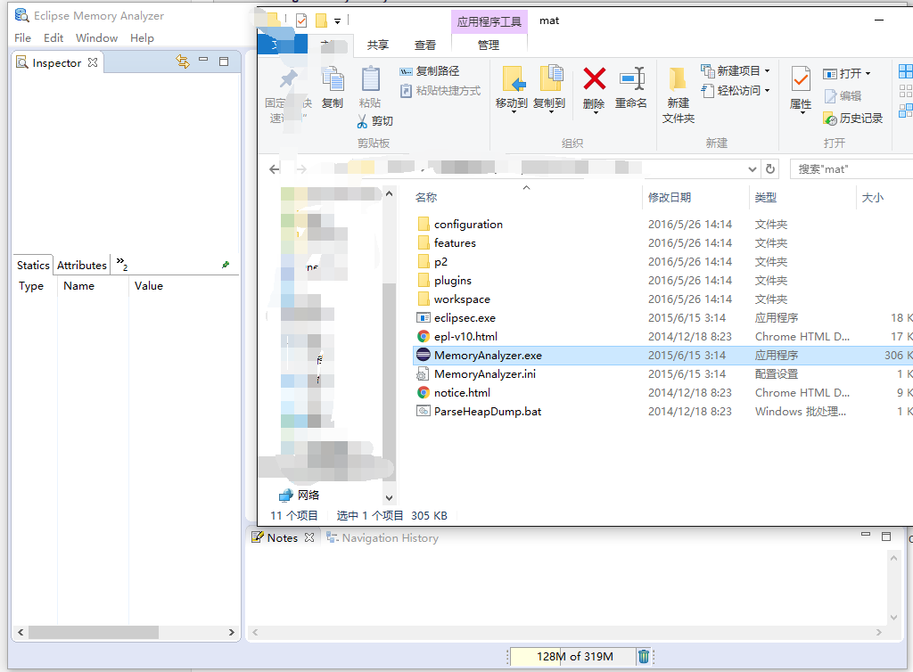Open the Help menu in Memory Analyzer
This screenshot has height=672, width=913.
(142, 37)
